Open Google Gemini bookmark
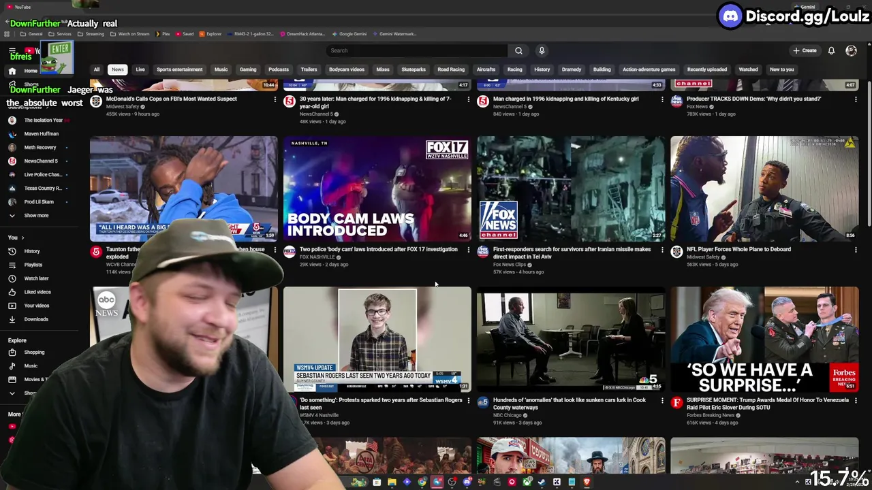The height and width of the screenshot is (490, 872). point(349,34)
